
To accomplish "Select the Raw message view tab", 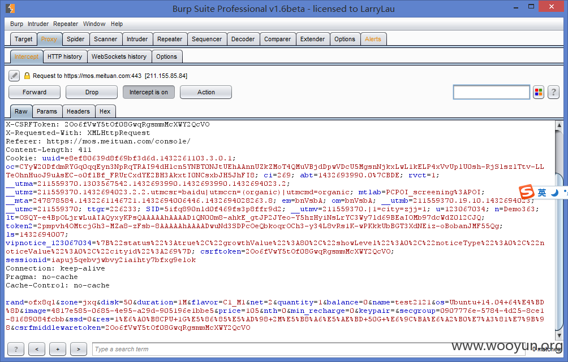I will pos(21,111).
